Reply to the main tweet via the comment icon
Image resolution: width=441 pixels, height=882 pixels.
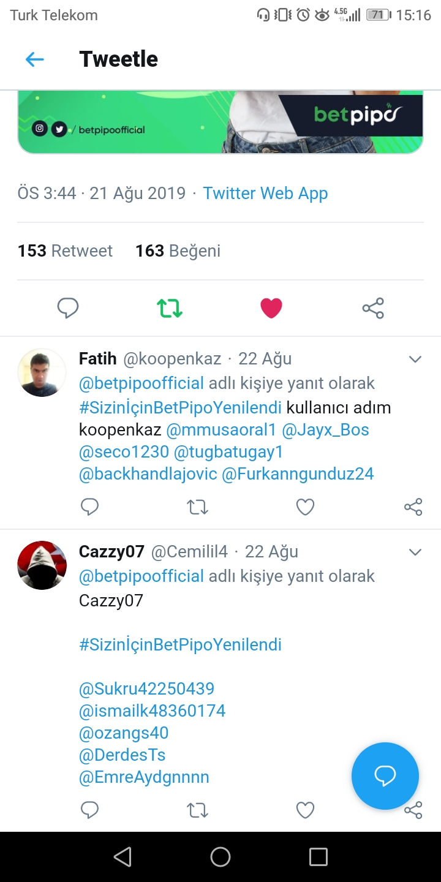pyautogui.click(x=68, y=308)
